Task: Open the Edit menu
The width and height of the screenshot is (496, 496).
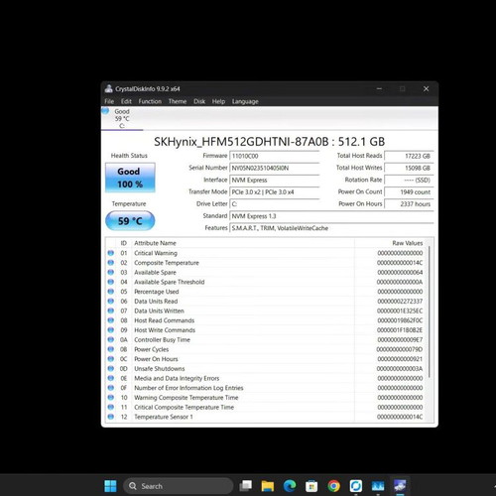Action: pyautogui.click(x=126, y=101)
